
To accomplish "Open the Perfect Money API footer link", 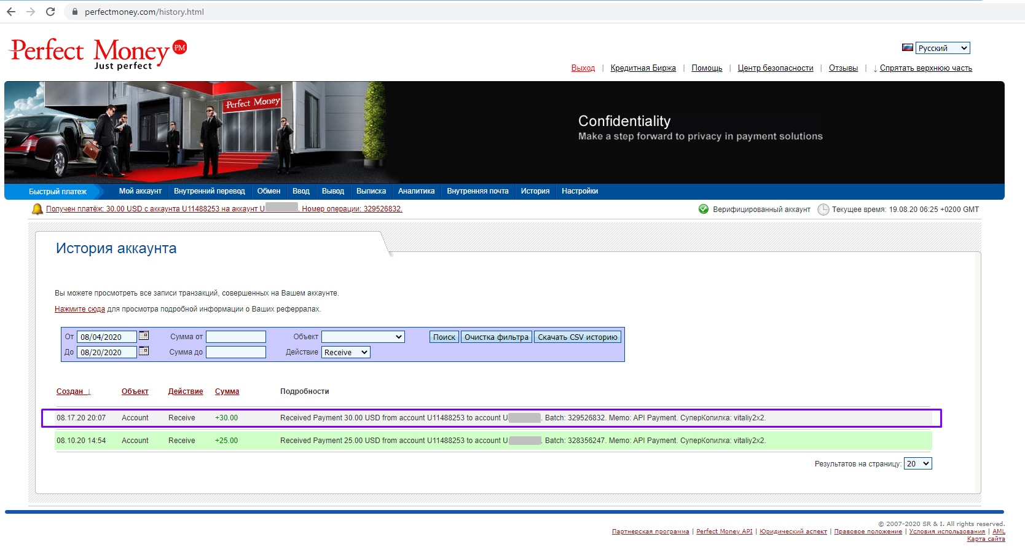I will [724, 532].
